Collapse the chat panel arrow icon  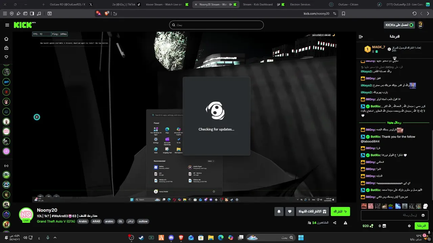click(x=361, y=36)
